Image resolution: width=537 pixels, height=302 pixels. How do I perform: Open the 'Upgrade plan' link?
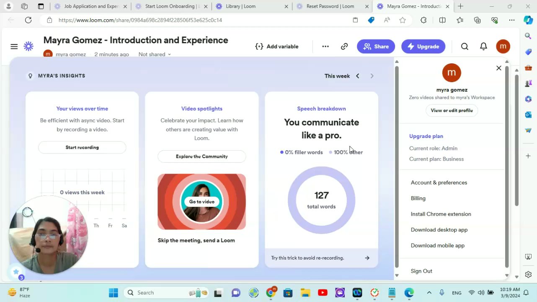pyautogui.click(x=426, y=136)
